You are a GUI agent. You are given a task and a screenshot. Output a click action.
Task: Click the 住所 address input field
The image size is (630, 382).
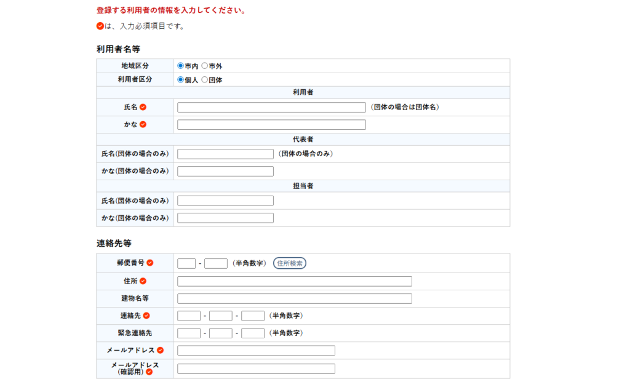click(x=294, y=281)
